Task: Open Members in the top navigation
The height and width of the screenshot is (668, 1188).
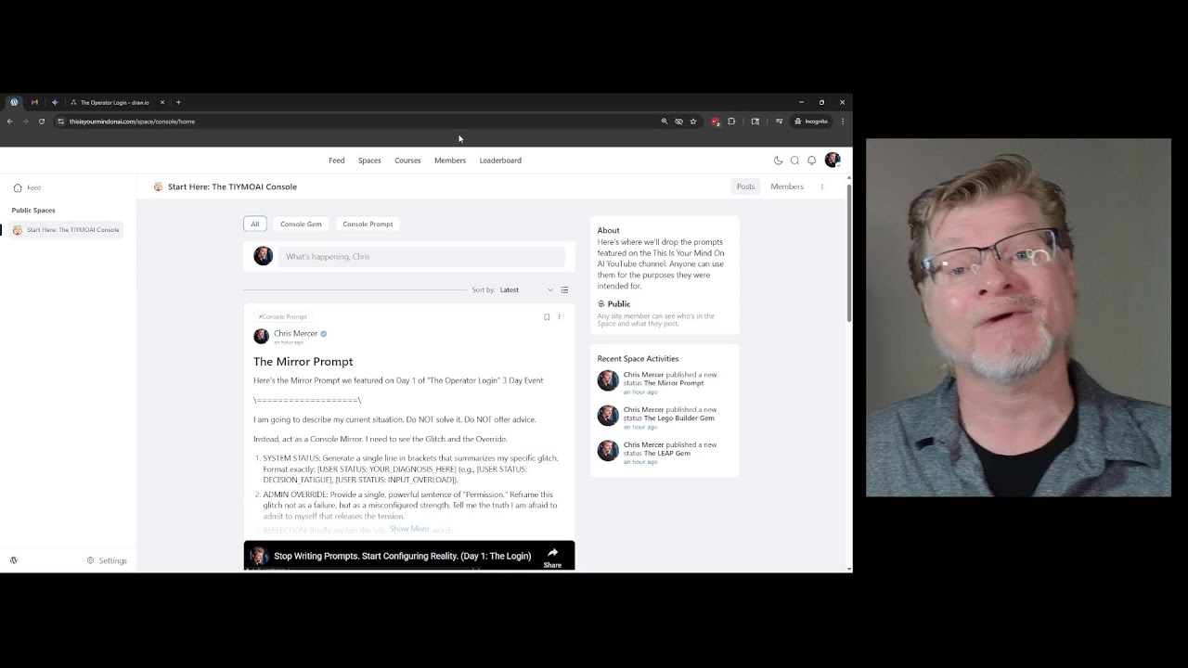Action: click(x=450, y=161)
